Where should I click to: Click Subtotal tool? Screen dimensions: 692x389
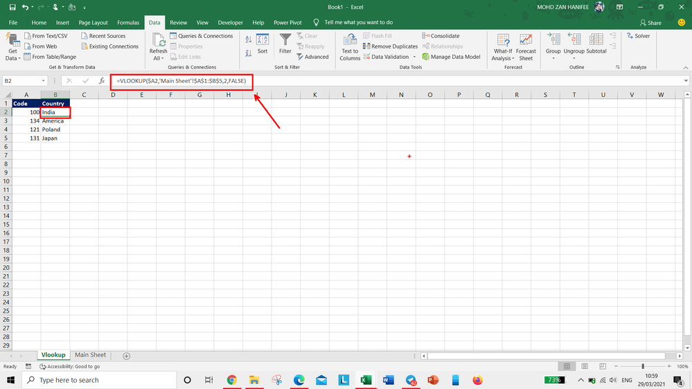[596, 44]
